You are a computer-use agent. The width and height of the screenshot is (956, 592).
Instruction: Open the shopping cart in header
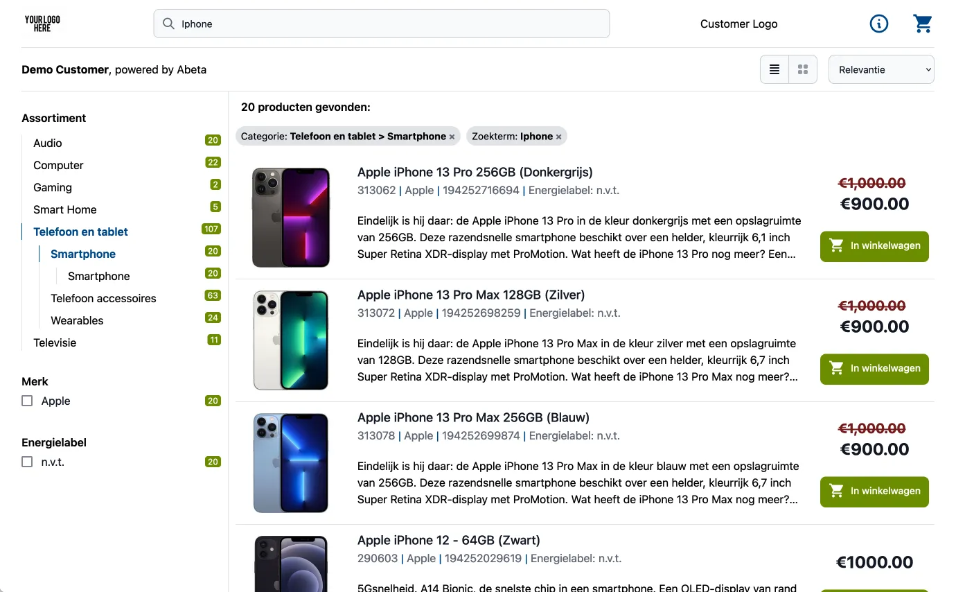pyautogui.click(x=923, y=24)
